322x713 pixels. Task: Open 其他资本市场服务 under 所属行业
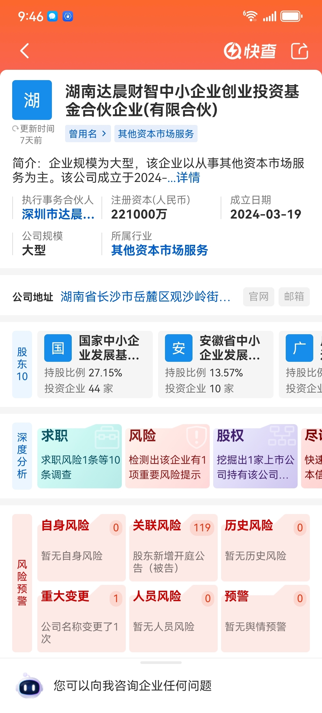point(159,250)
